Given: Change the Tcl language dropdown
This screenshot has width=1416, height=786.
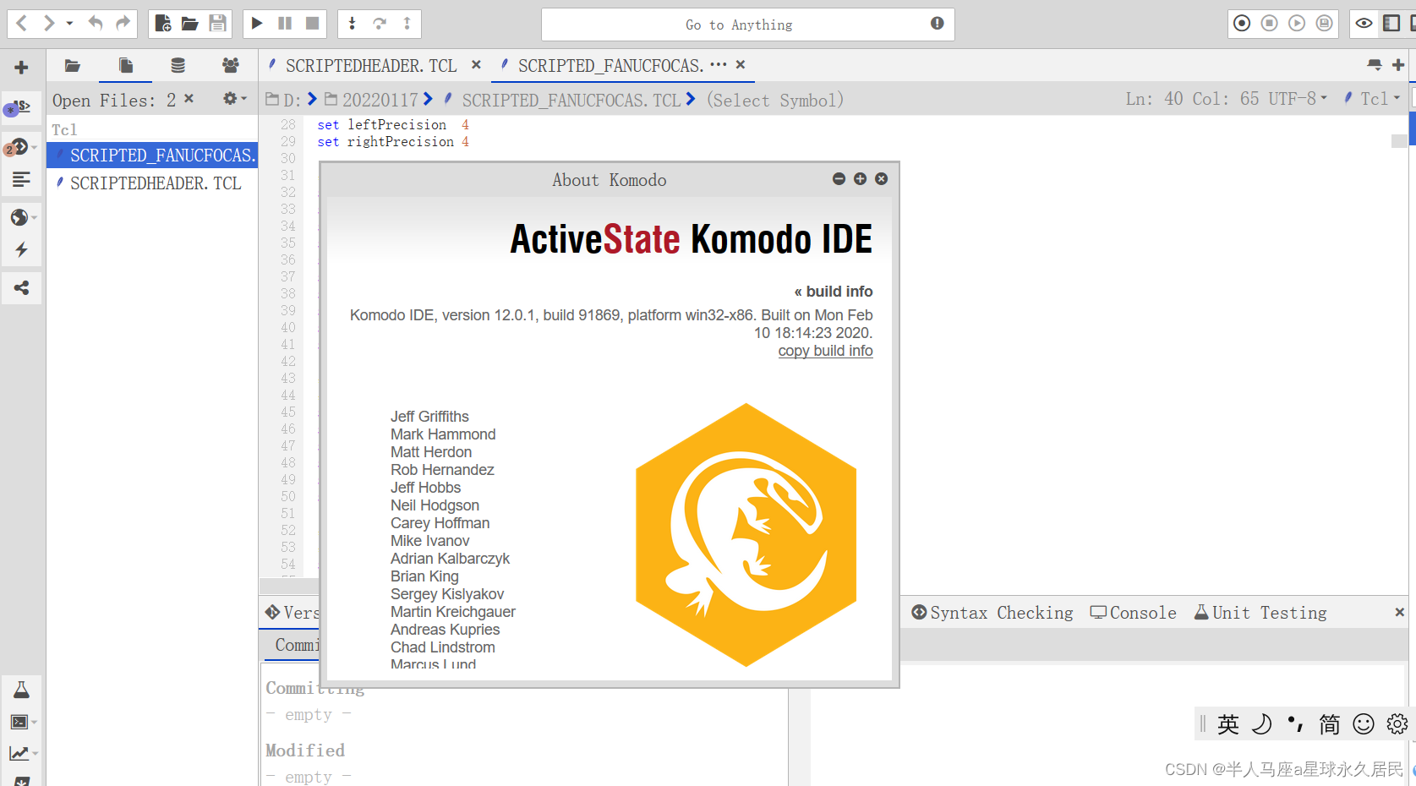Looking at the screenshot, I should (x=1372, y=99).
